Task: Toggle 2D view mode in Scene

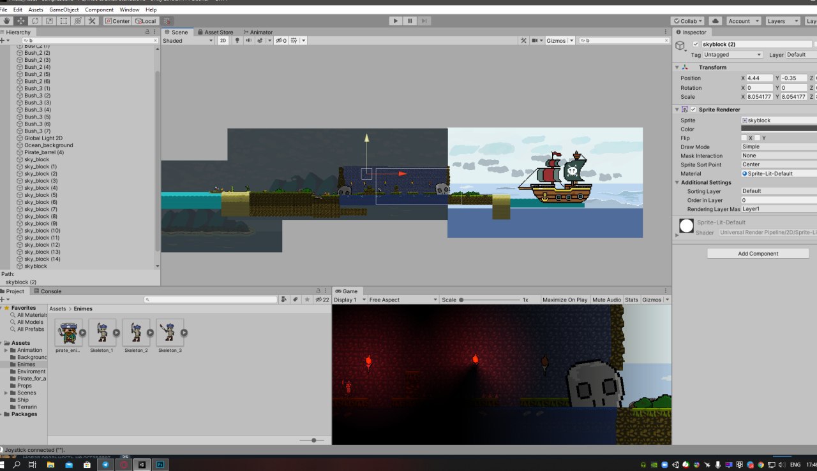Action: point(223,40)
